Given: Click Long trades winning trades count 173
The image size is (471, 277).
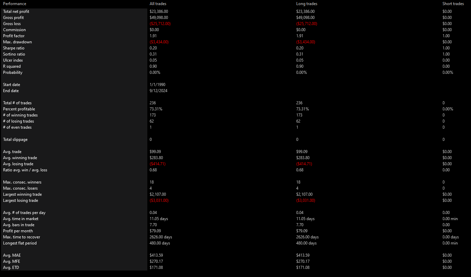Looking at the screenshot, I should point(299,115).
